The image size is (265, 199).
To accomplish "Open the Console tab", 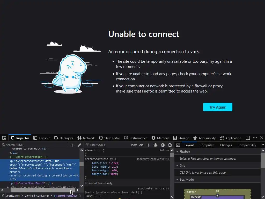I will click(42, 138).
